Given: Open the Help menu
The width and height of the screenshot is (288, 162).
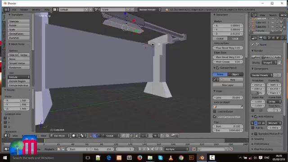Looking at the screenshot, I should (x=47, y=9).
